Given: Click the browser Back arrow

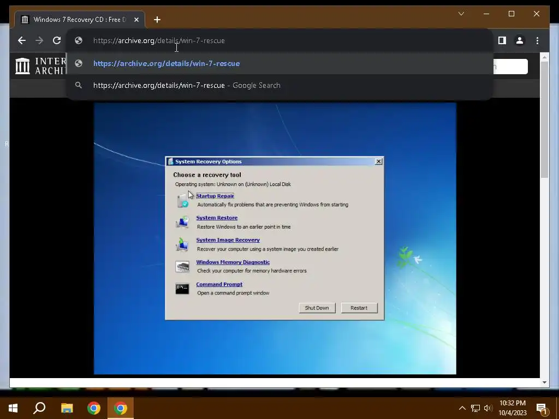Looking at the screenshot, I should click(22, 40).
